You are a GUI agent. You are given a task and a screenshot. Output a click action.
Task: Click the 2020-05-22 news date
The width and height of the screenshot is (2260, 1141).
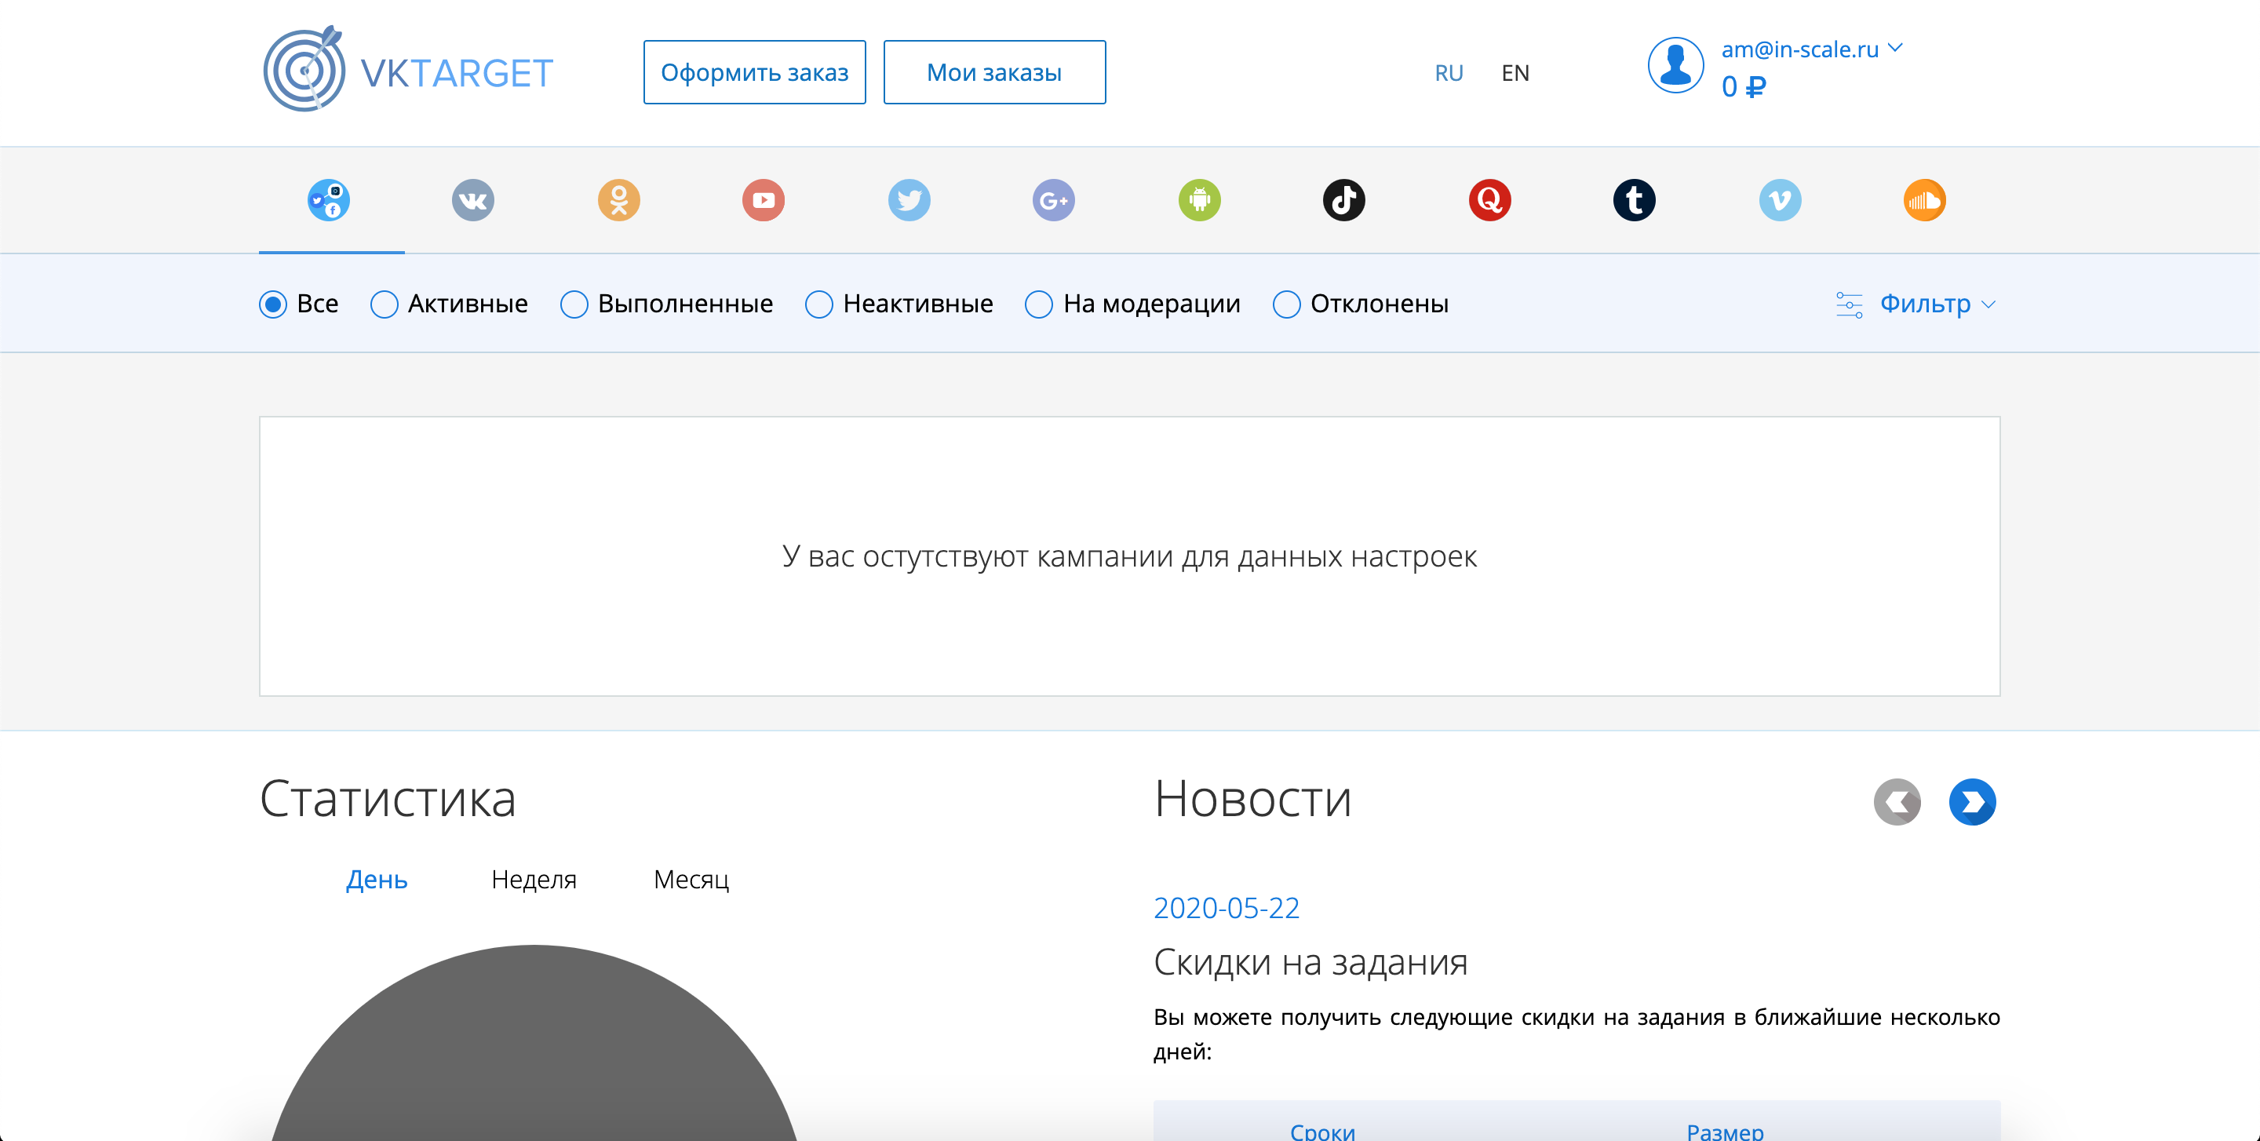pos(1226,908)
